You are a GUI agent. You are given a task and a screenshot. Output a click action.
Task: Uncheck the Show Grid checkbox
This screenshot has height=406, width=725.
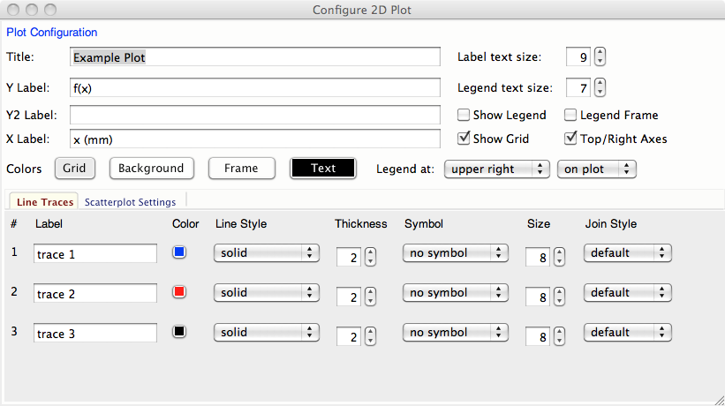pyautogui.click(x=464, y=139)
